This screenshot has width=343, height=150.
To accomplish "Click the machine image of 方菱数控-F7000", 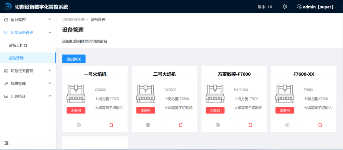I will pyautogui.click(x=215, y=94).
